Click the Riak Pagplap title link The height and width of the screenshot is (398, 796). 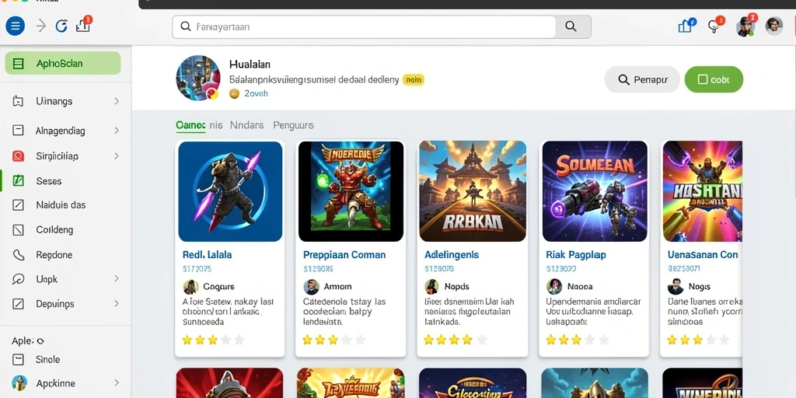pos(576,255)
